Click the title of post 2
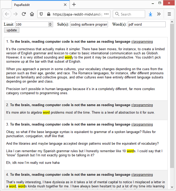This screenshot has width=176, height=191. pyautogui.click(x=70, y=105)
